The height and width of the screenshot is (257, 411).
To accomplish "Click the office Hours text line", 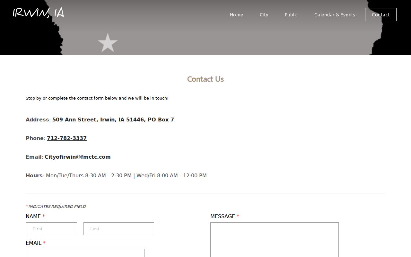I will pyautogui.click(x=116, y=176).
